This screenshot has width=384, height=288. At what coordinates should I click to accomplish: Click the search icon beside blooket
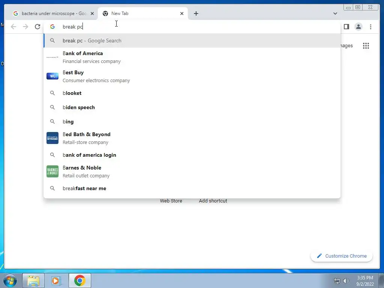[x=52, y=93]
